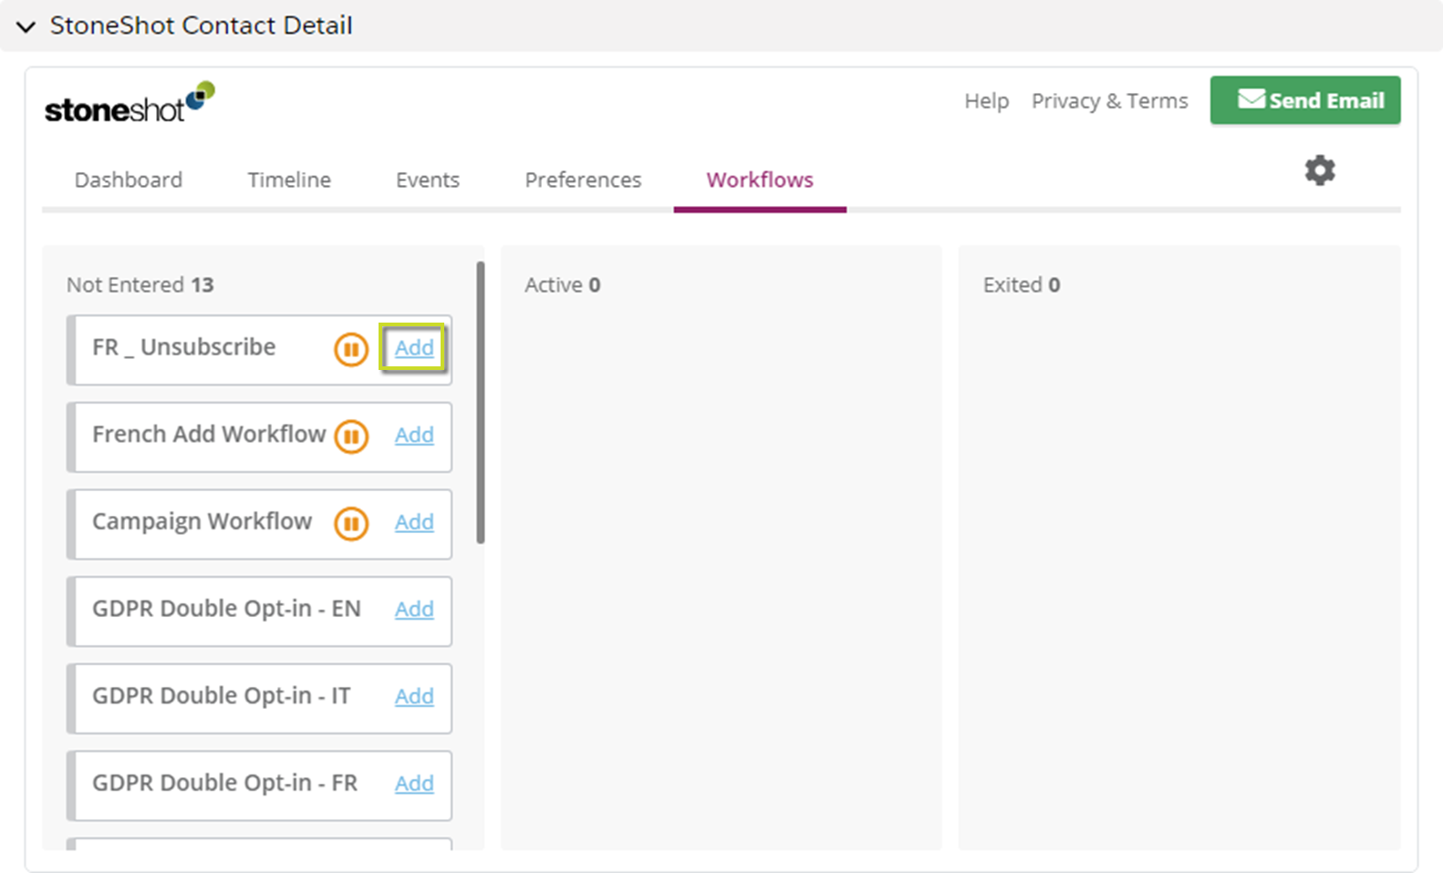
Task: Select the Workflows tab
Action: click(x=760, y=180)
